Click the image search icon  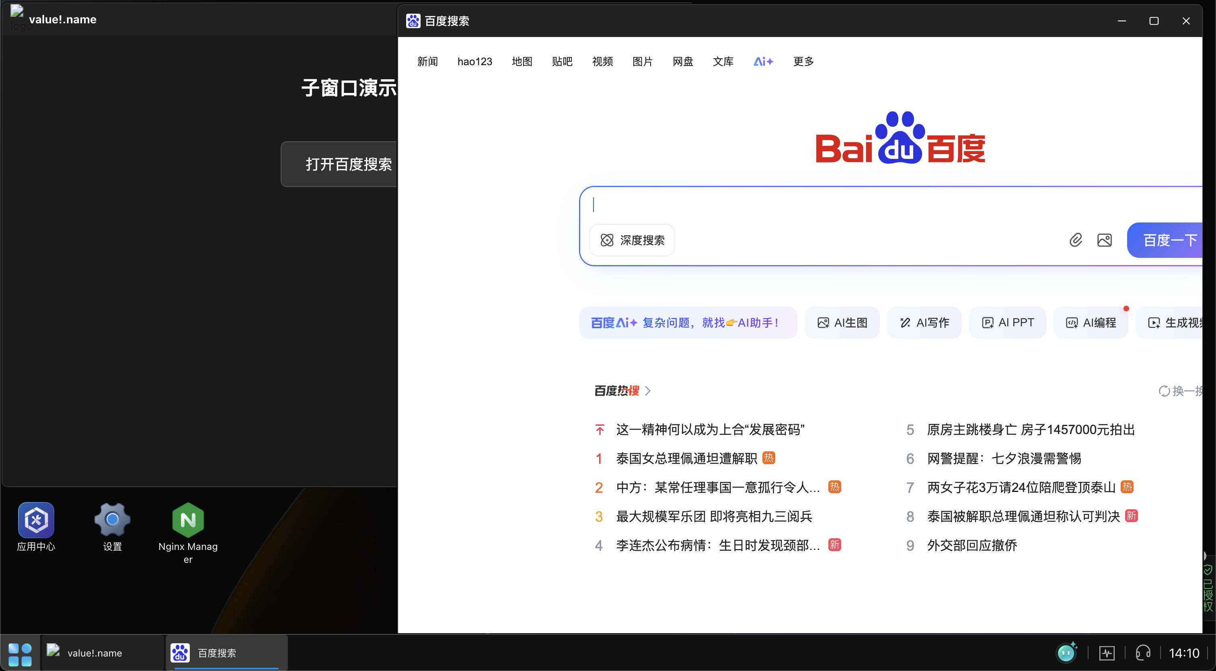click(x=1104, y=240)
